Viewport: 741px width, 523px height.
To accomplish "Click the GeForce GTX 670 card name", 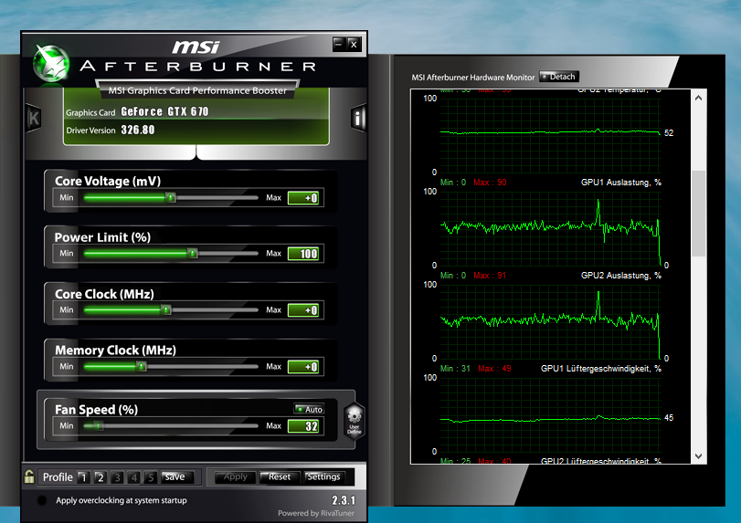I will click(164, 112).
